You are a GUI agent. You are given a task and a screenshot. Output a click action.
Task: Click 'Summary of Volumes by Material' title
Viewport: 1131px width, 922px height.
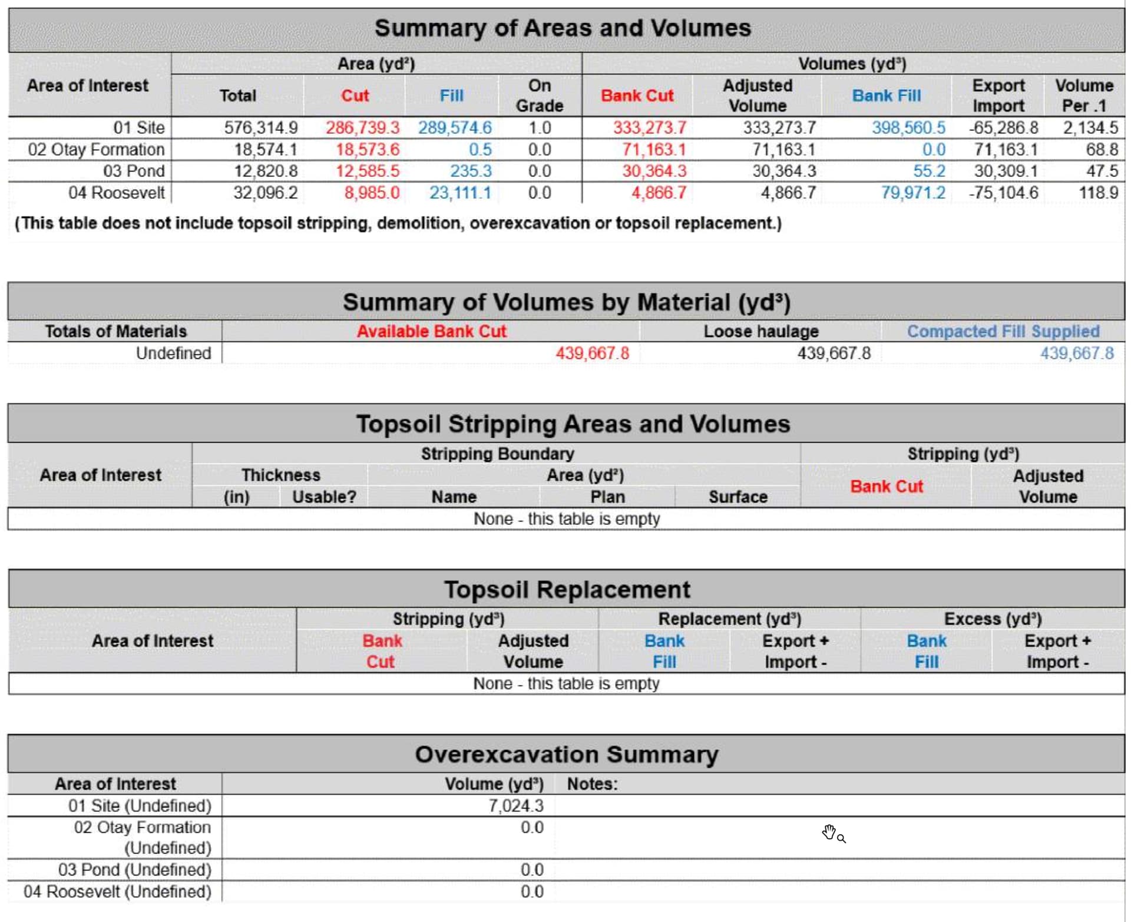(567, 302)
